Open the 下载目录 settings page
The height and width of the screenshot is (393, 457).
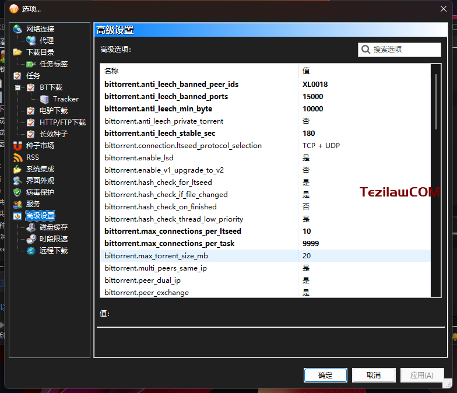pos(40,52)
